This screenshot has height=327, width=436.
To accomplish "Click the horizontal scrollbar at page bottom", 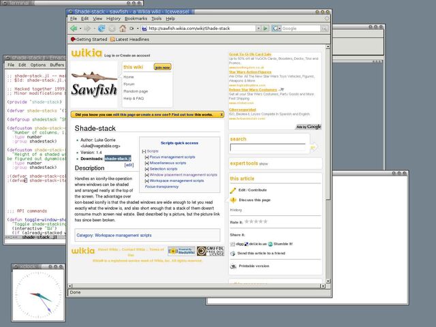I will (x=196, y=286).
